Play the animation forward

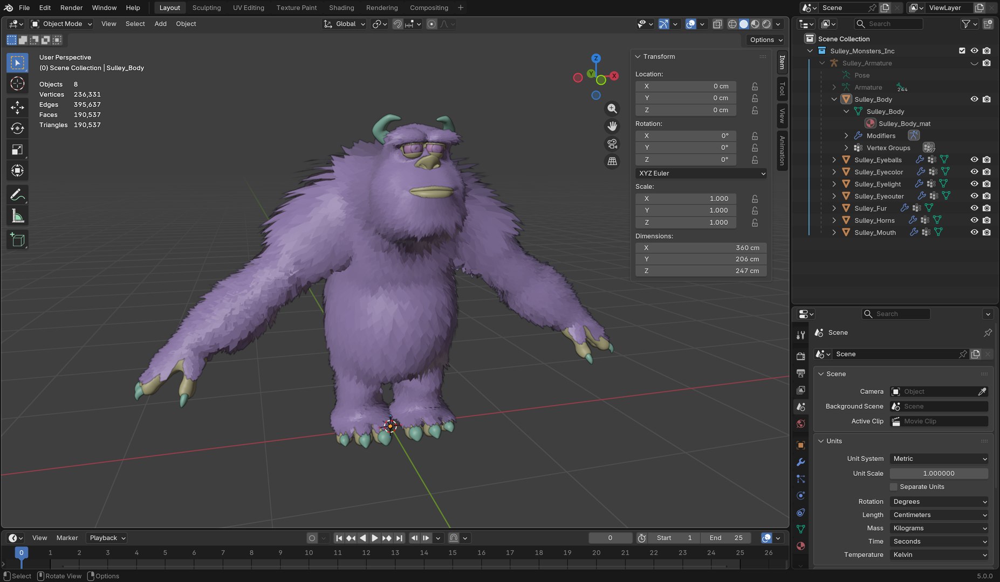[374, 538]
